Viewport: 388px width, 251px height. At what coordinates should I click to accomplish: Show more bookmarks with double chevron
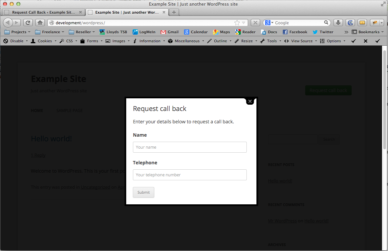point(346,32)
